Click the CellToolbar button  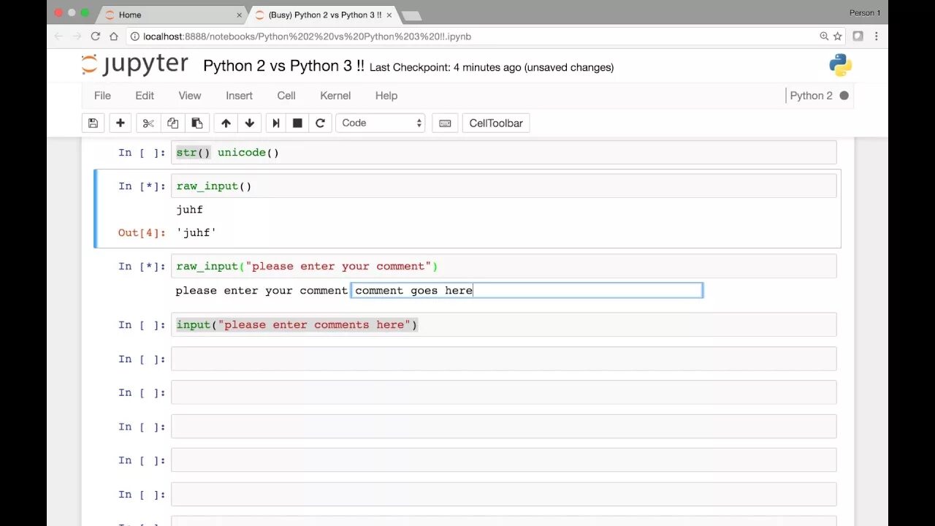pyautogui.click(x=496, y=123)
